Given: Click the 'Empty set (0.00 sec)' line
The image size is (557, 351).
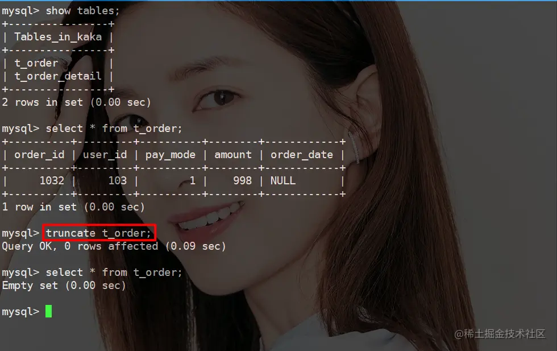Looking at the screenshot, I should [x=64, y=286].
